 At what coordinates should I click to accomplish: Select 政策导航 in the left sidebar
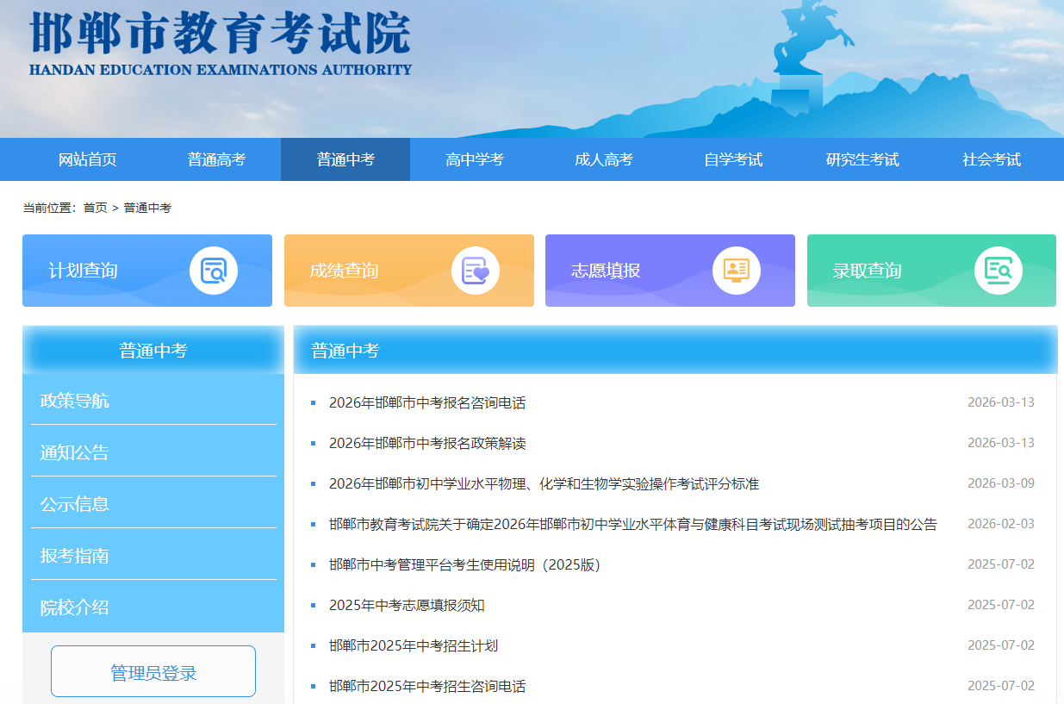(75, 401)
